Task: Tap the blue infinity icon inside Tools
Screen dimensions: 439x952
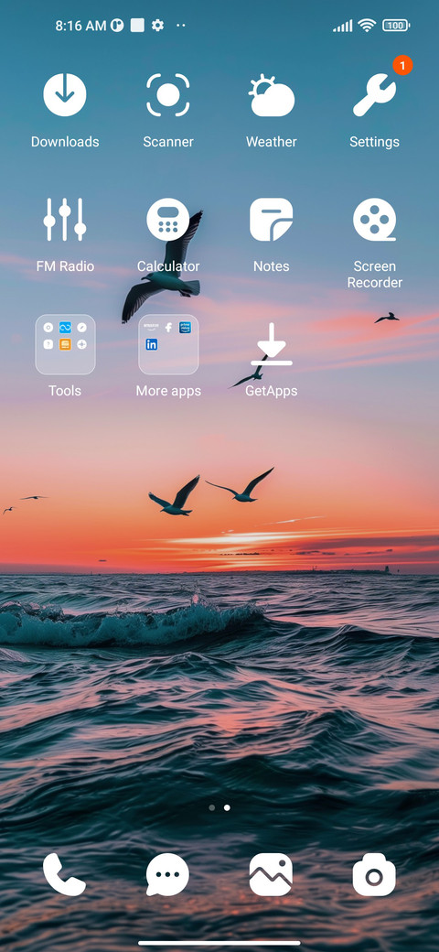Action: 65,328
